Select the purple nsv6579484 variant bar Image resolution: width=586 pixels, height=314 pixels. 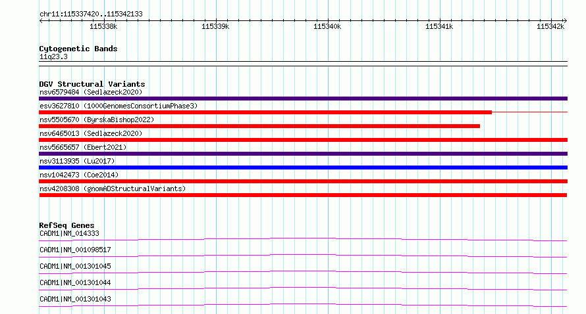pyautogui.click(x=303, y=99)
